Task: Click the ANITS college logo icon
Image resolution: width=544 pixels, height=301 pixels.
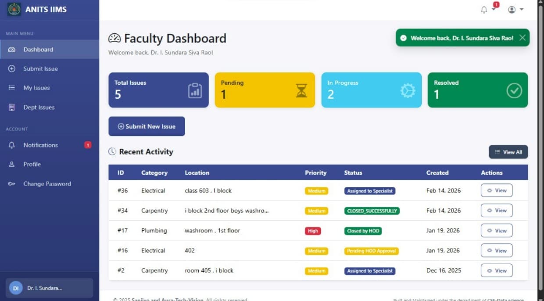Action: point(14,9)
